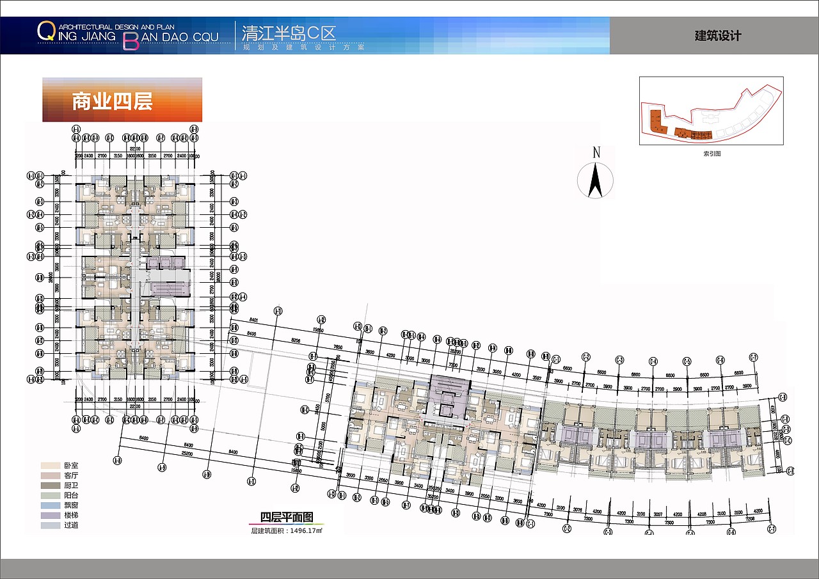Select the 飘窗 legend color swatch
819x579 pixels.
pos(50,505)
